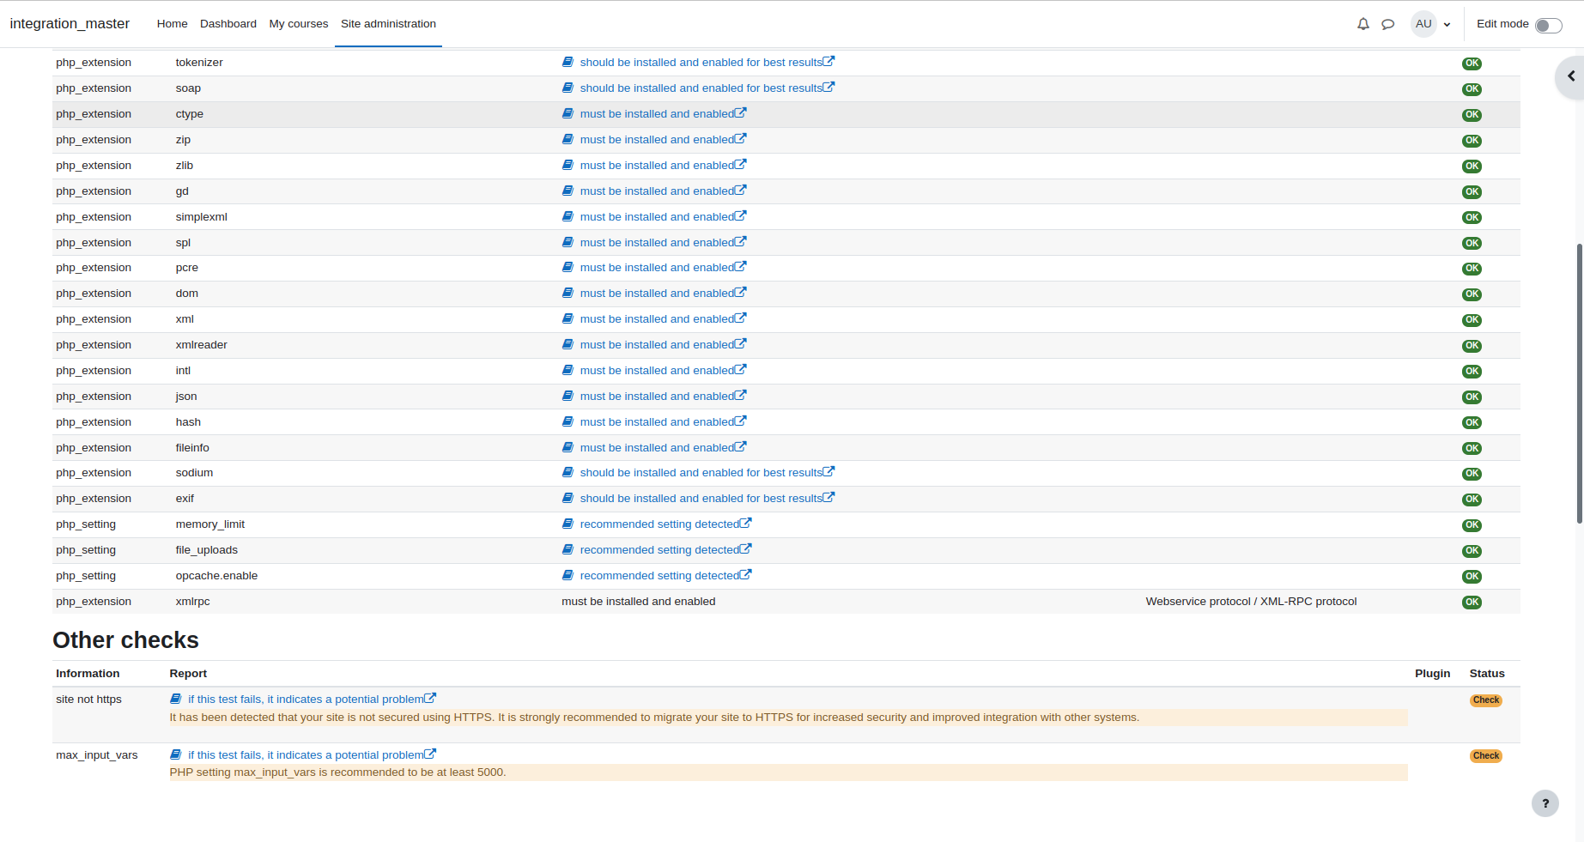The width and height of the screenshot is (1584, 842).
Task: Open the tokenizer 'should be installed' link
Action: [701, 62]
